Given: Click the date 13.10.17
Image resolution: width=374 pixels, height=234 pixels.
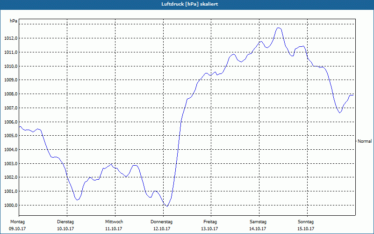Looking at the screenshot, I should tap(209, 229).
